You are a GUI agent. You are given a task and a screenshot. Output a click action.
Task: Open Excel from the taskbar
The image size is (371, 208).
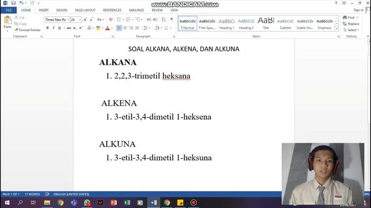pos(127,203)
